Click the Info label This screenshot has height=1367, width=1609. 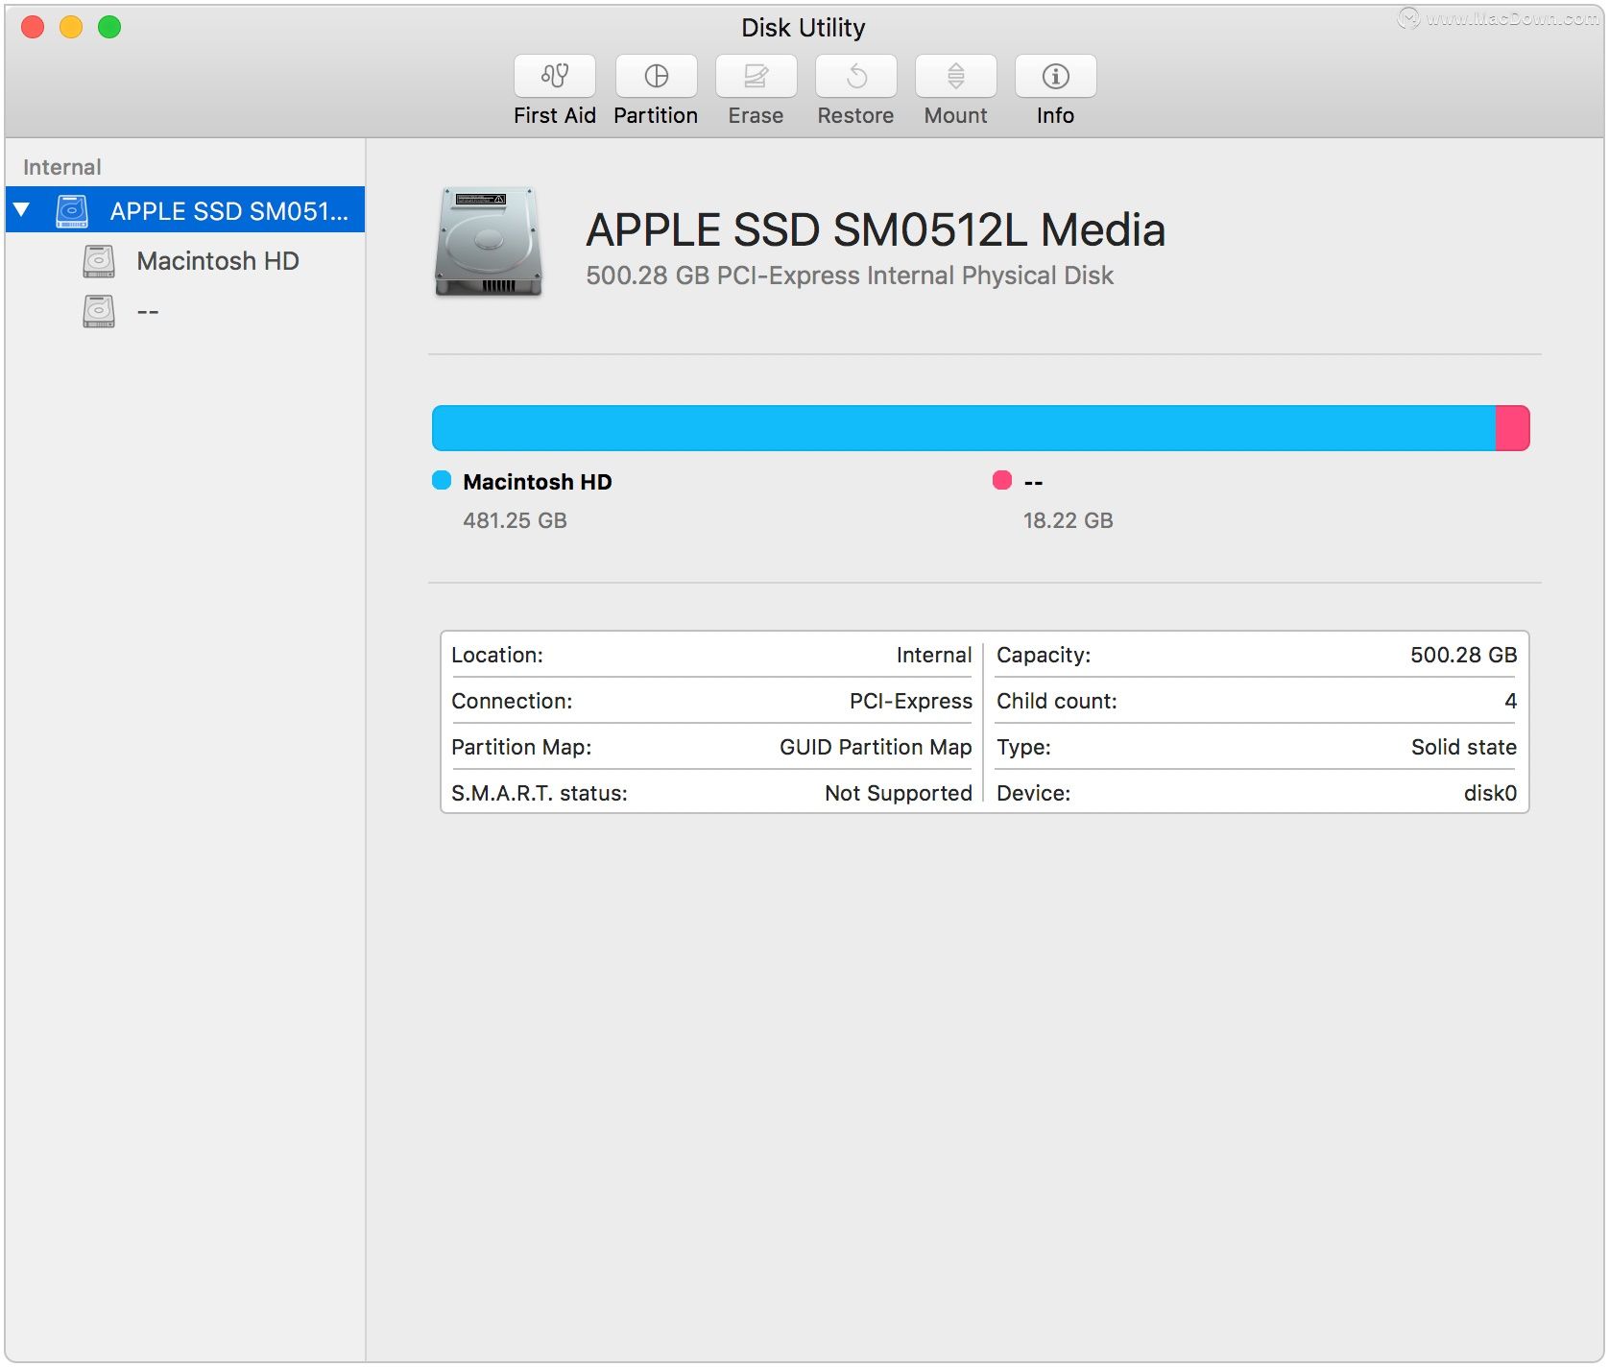coord(1055,115)
